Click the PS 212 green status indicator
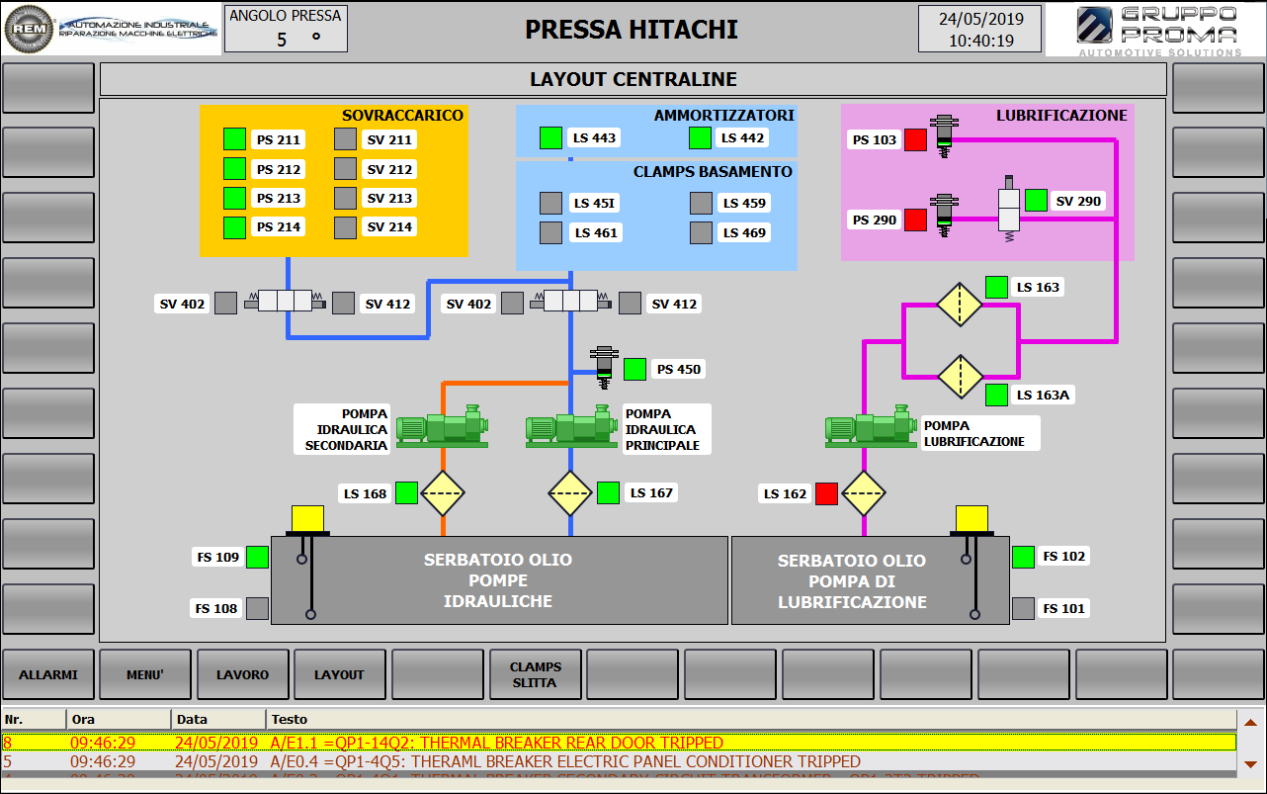 point(234,169)
